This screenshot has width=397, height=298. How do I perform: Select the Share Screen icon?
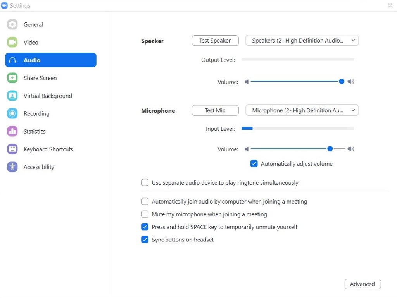click(x=12, y=78)
